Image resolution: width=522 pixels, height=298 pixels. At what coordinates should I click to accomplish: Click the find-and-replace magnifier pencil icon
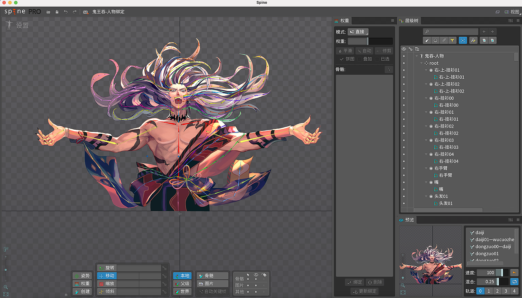tap(473, 40)
